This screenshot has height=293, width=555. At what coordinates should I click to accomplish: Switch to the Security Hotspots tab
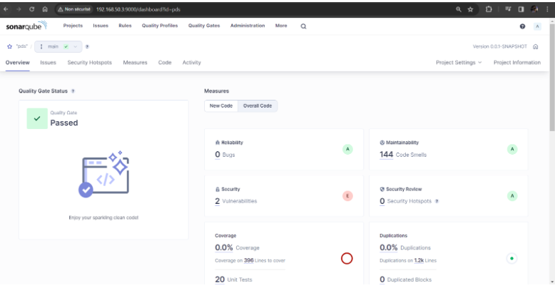pos(89,63)
